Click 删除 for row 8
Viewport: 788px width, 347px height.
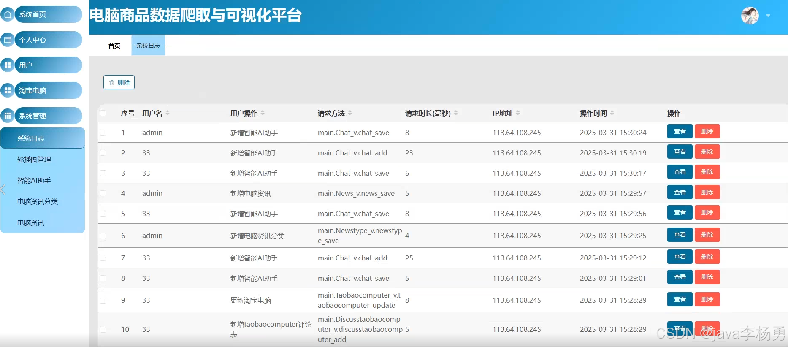coord(707,277)
